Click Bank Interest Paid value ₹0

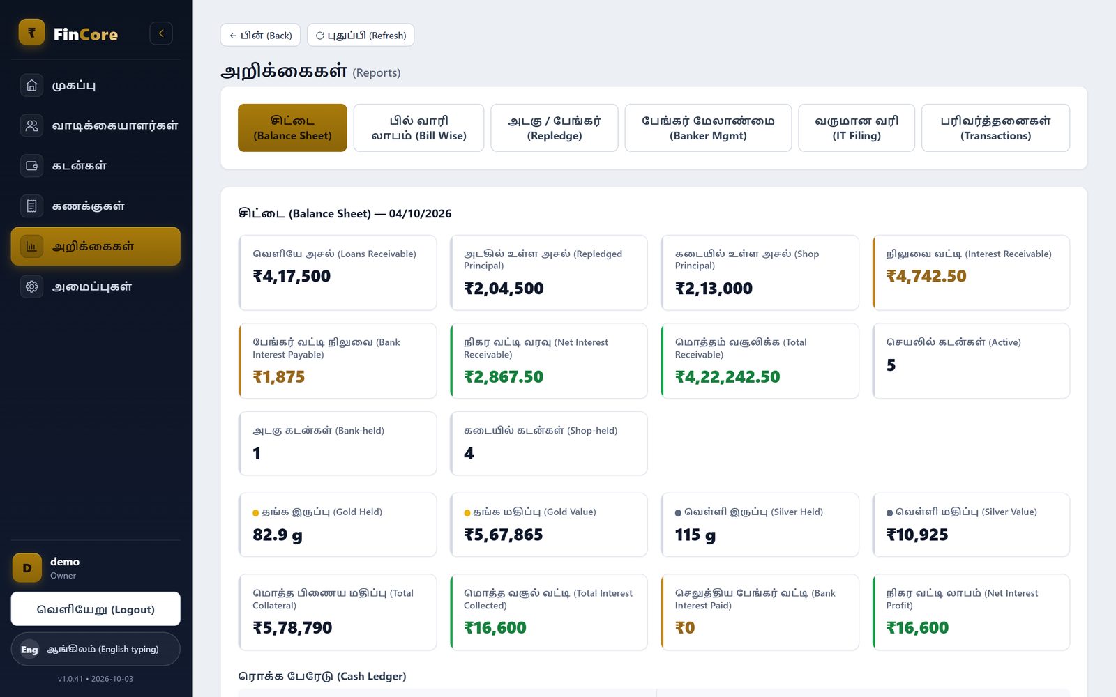pyautogui.click(x=685, y=628)
